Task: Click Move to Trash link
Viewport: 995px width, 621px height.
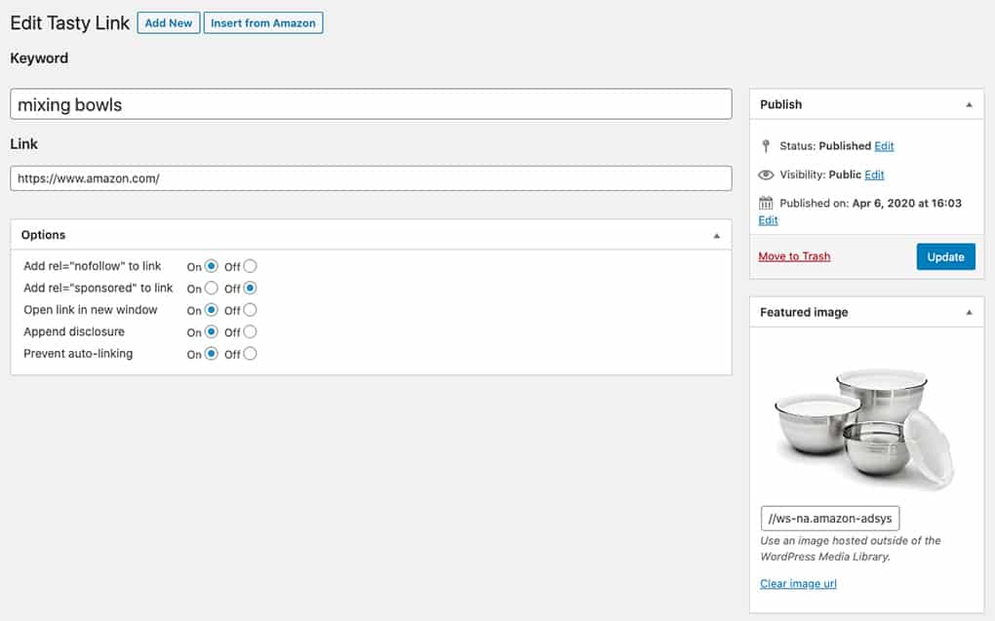Action: [x=794, y=256]
